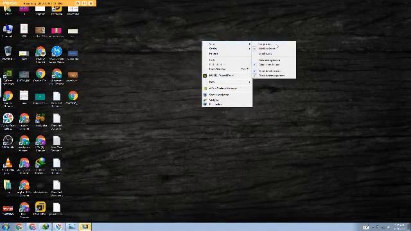Pause the recording from the orange bar
411x231 pixels.
[84, 3]
